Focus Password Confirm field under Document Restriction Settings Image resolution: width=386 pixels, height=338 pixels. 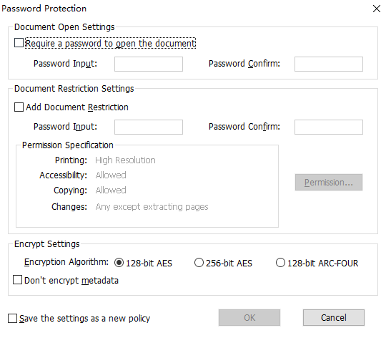click(x=329, y=127)
